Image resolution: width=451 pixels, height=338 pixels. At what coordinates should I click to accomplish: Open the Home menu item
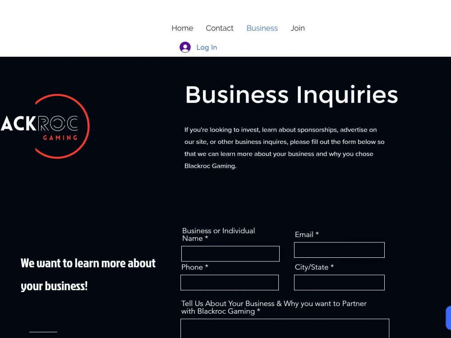click(x=182, y=28)
